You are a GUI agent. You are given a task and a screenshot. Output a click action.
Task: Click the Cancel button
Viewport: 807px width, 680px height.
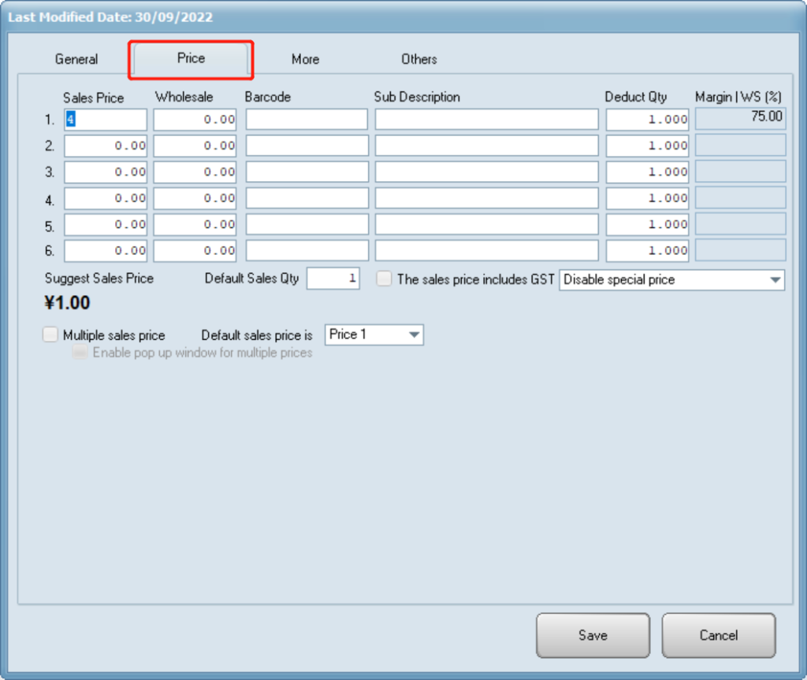coord(718,635)
